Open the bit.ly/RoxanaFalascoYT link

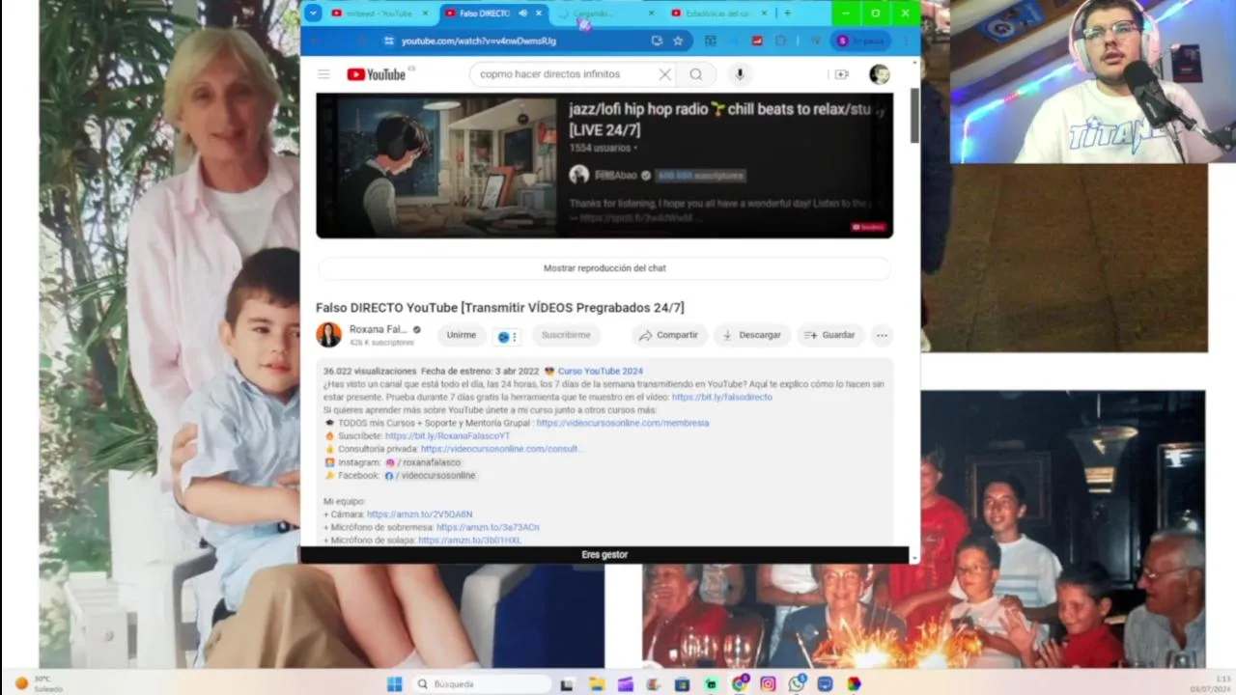[x=447, y=436]
